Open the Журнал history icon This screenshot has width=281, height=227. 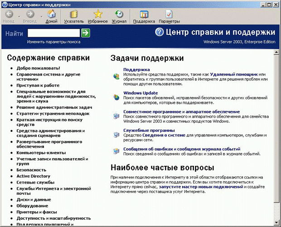[x=119, y=14]
